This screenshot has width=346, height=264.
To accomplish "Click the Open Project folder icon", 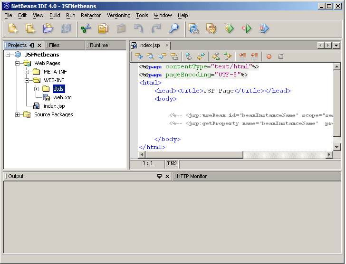I will pyautogui.click(x=48, y=28).
